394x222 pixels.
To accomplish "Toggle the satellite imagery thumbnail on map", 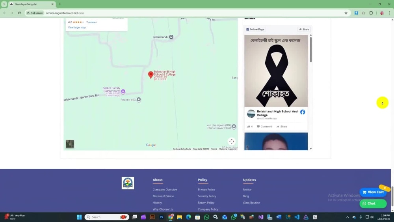I will click(x=70, y=144).
